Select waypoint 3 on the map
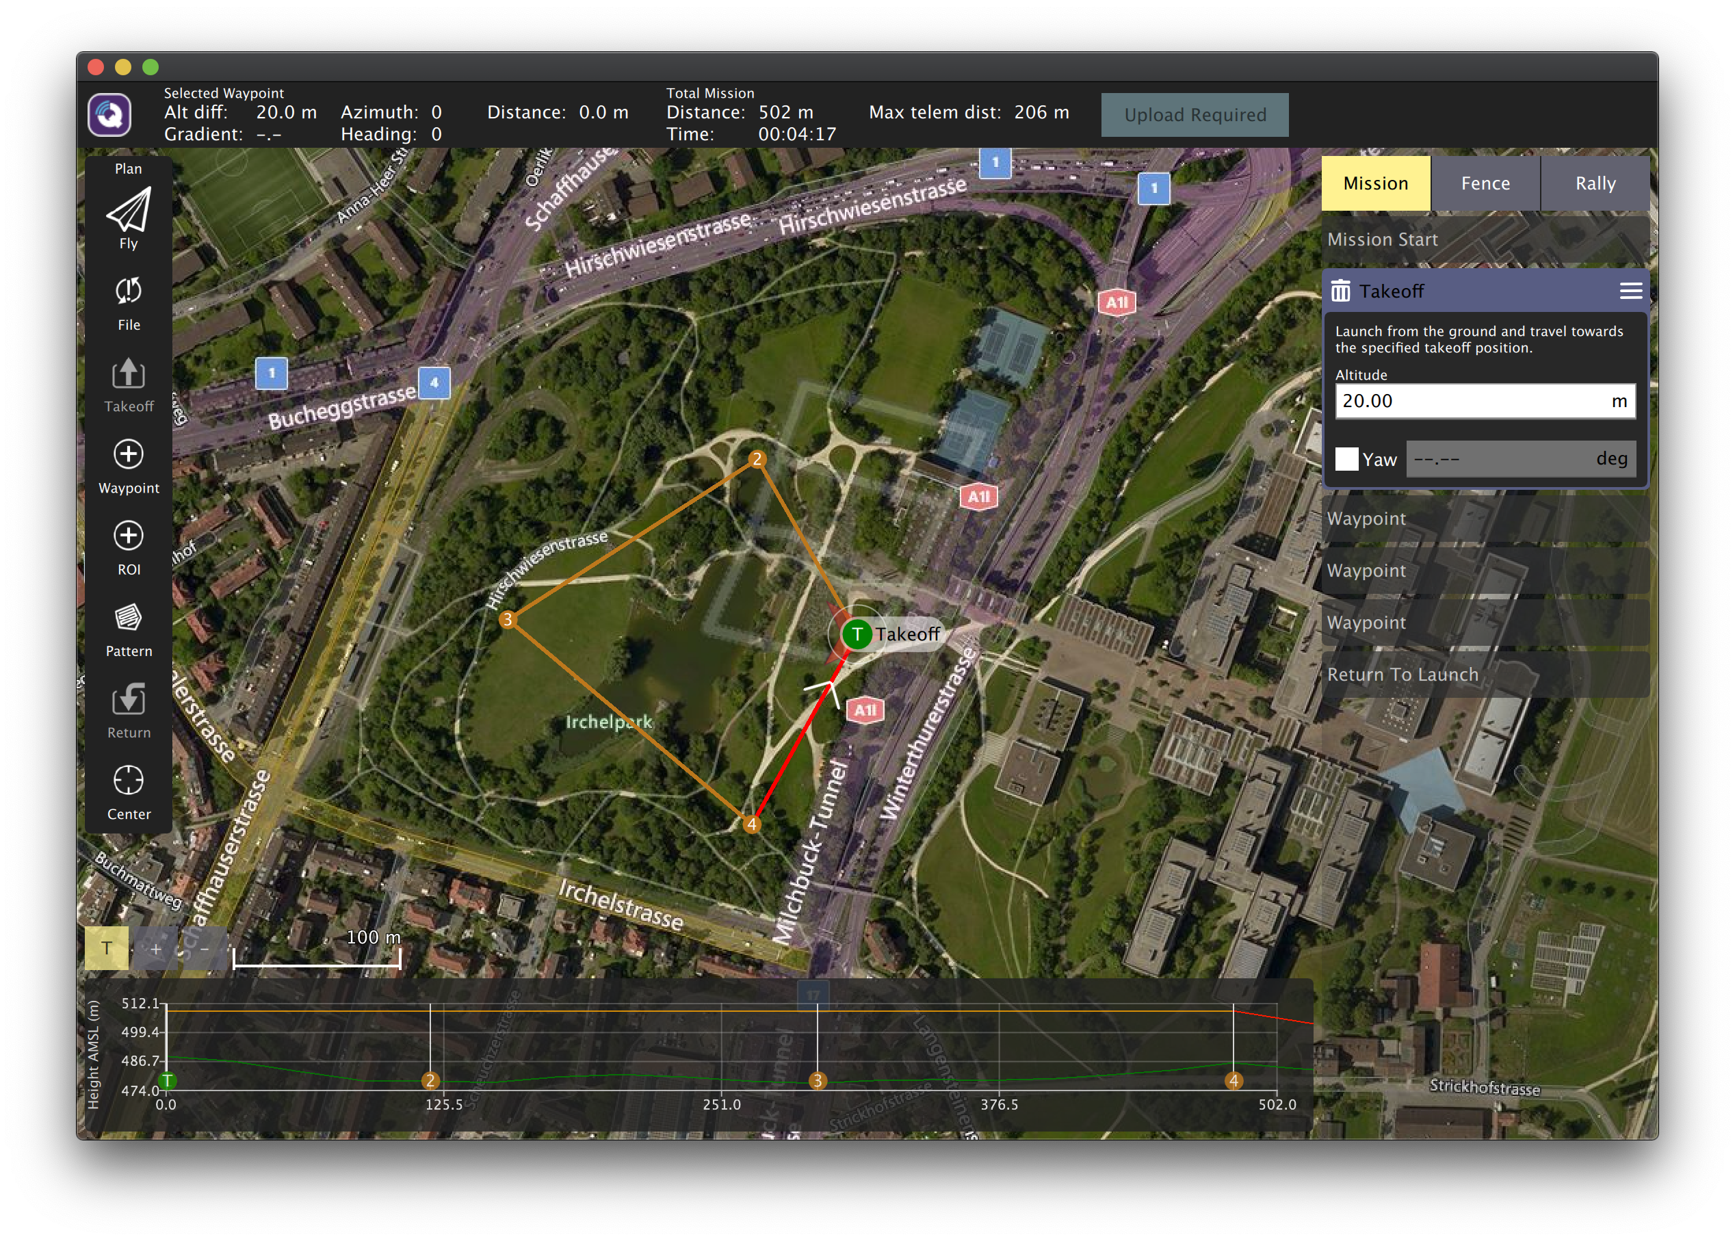1735x1241 pixels. point(507,620)
